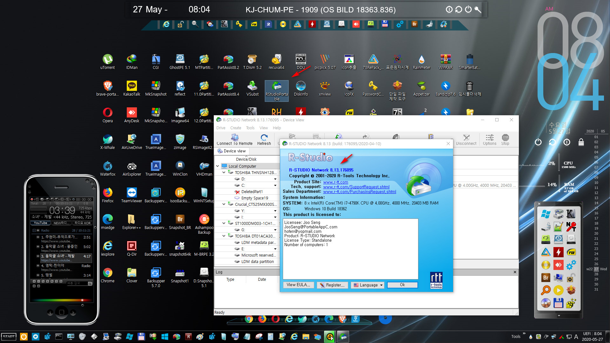Collapse the Crucial_CT525MX300S drive node
The width and height of the screenshot is (610, 343).
tap(224, 204)
